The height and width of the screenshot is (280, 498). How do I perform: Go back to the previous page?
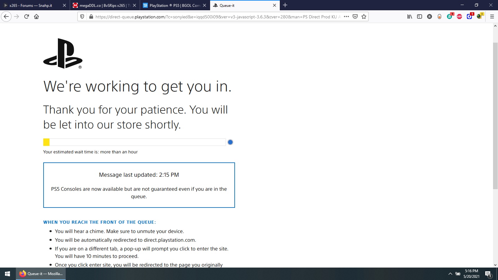coord(6,16)
